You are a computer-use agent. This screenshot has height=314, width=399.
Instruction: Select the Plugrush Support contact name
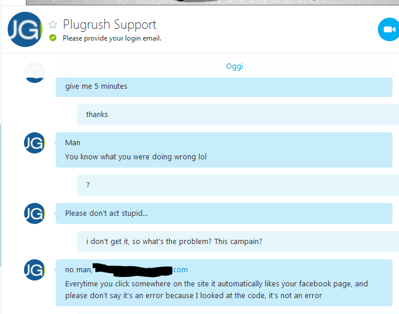coord(109,25)
